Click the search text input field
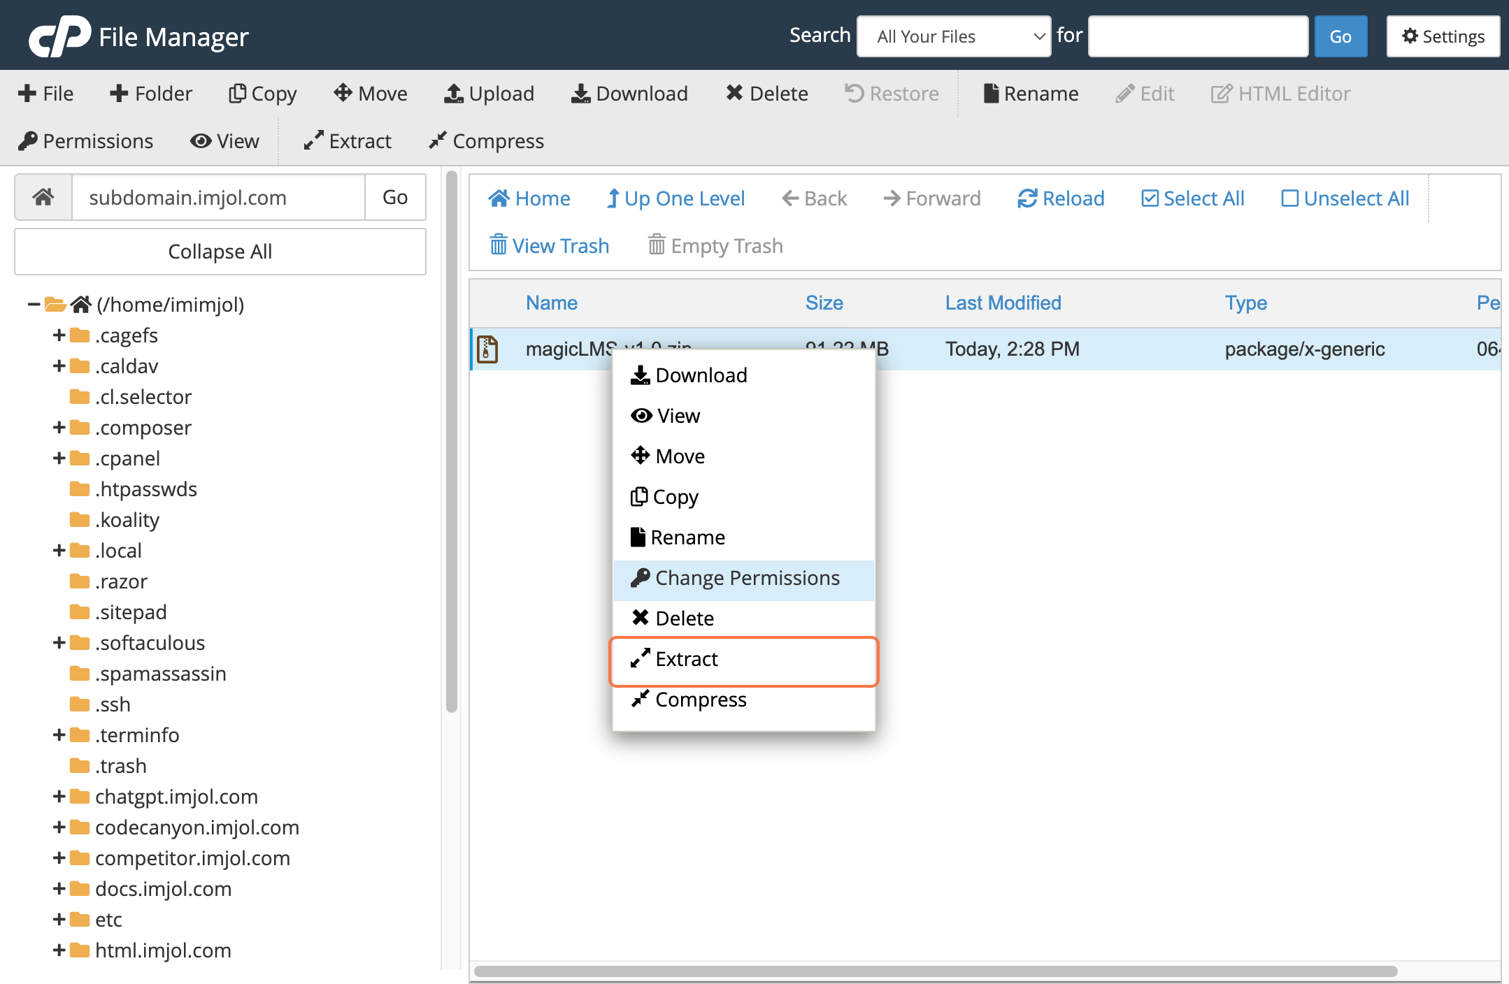 (x=1199, y=36)
